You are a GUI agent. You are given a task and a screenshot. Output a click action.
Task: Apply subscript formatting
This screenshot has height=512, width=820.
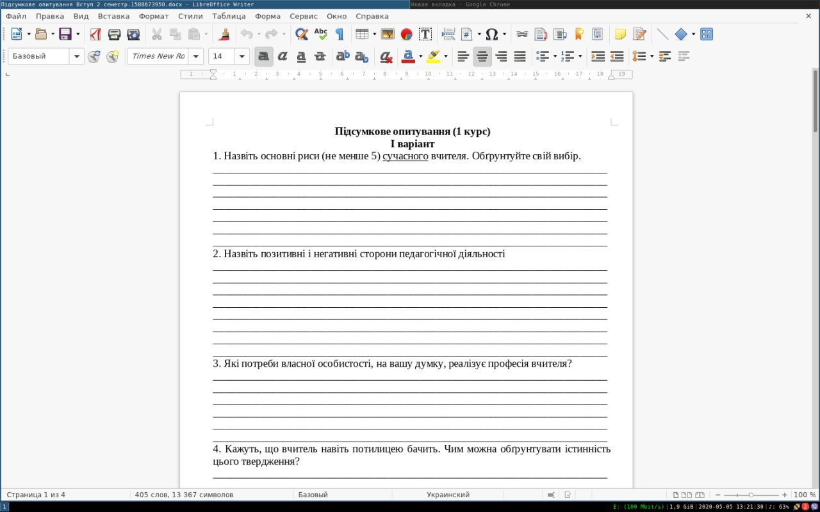(362, 56)
